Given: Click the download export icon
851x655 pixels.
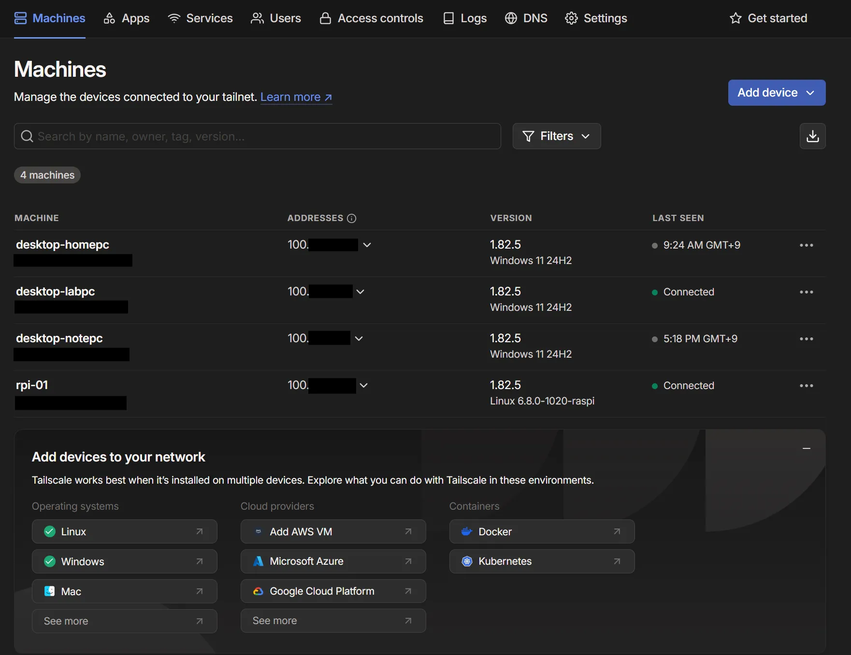Looking at the screenshot, I should coord(813,136).
